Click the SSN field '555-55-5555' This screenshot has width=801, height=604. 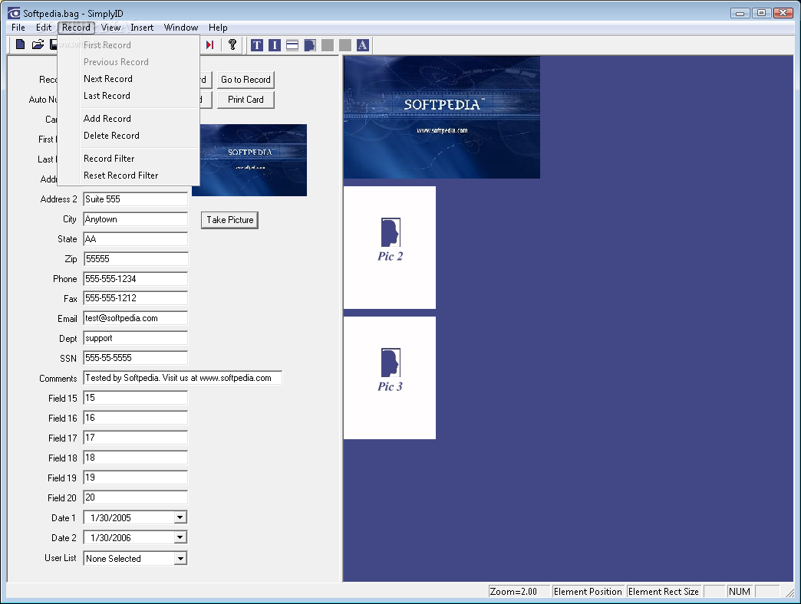tap(135, 358)
